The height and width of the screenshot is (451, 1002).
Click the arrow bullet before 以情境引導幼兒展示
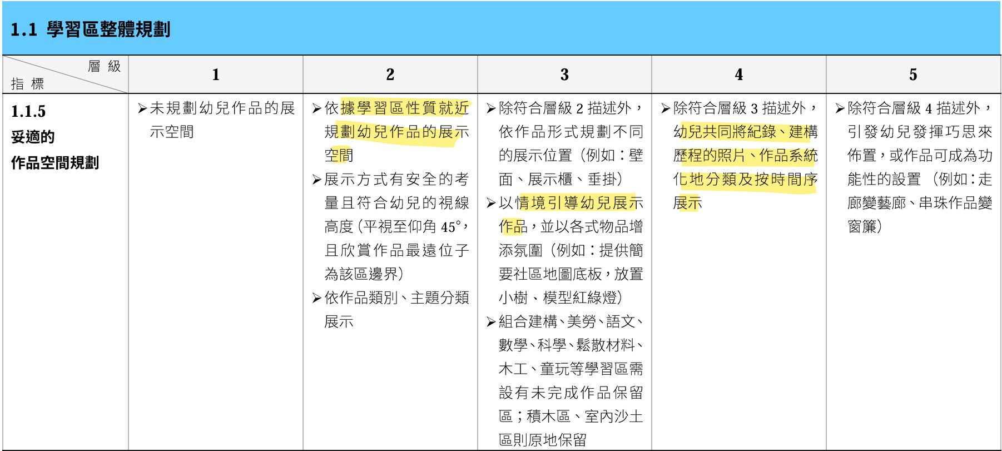pos(491,204)
